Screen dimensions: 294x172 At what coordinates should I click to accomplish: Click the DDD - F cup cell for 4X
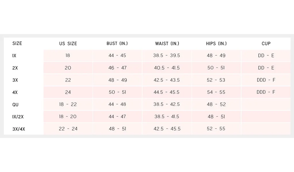coord(266,92)
